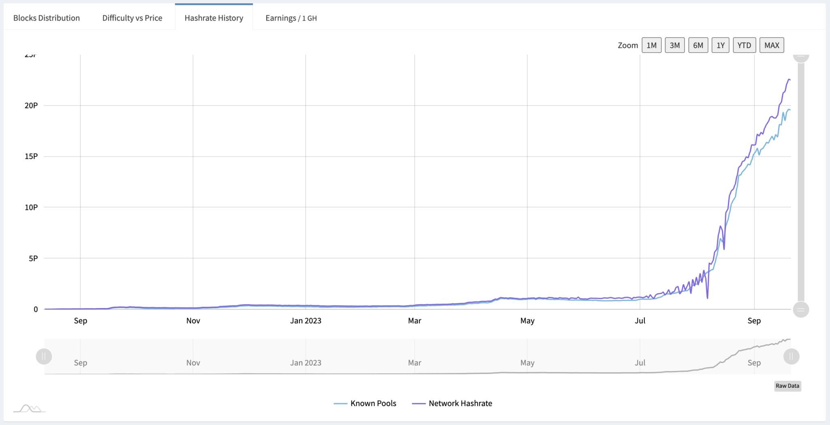The width and height of the screenshot is (830, 425).
Task: Switch to Difficulty vs Price tab
Action: [132, 18]
